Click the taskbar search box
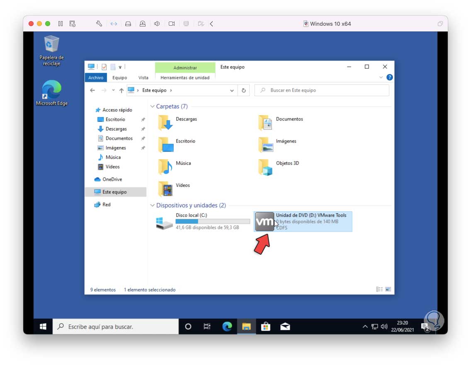The width and height of the screenshot is (471, 365). pyautogui.click(x=116, y=326)
